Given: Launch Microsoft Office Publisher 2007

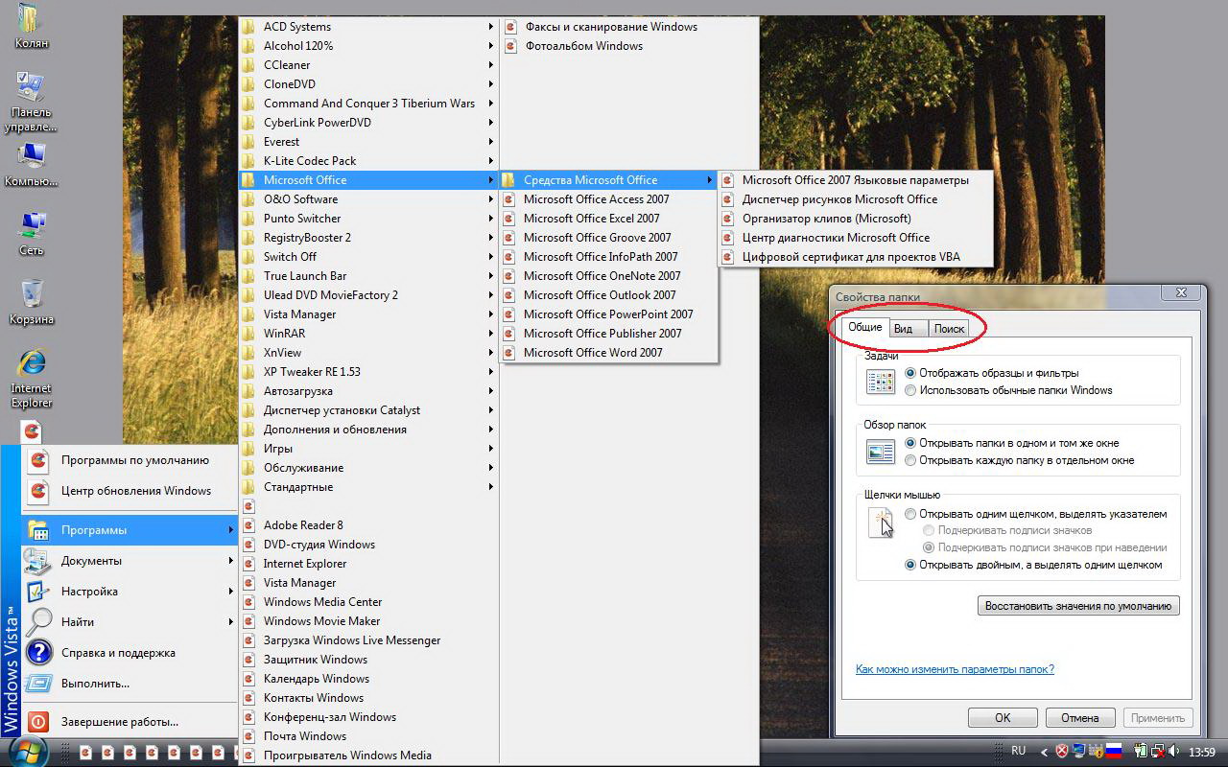Looking at the screenshot, I should point(609,334).
